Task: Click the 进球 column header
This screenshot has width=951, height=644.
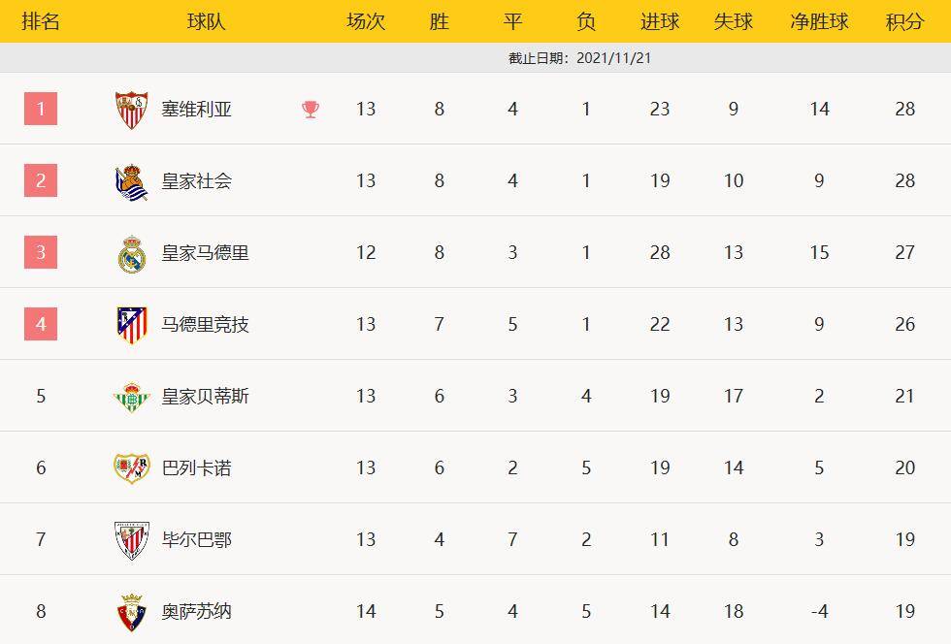Action: click(660, 21)
